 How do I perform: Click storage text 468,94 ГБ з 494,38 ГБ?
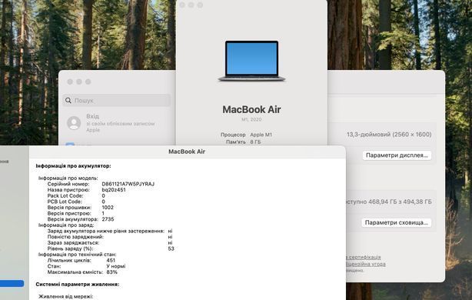(x=400, y=202)
